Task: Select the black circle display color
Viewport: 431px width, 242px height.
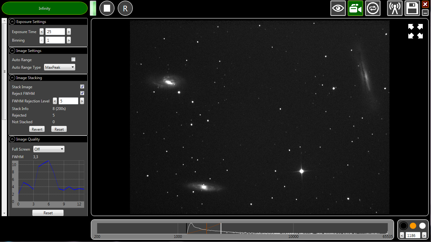Action: pyautogui.click(x=404, y=226)
